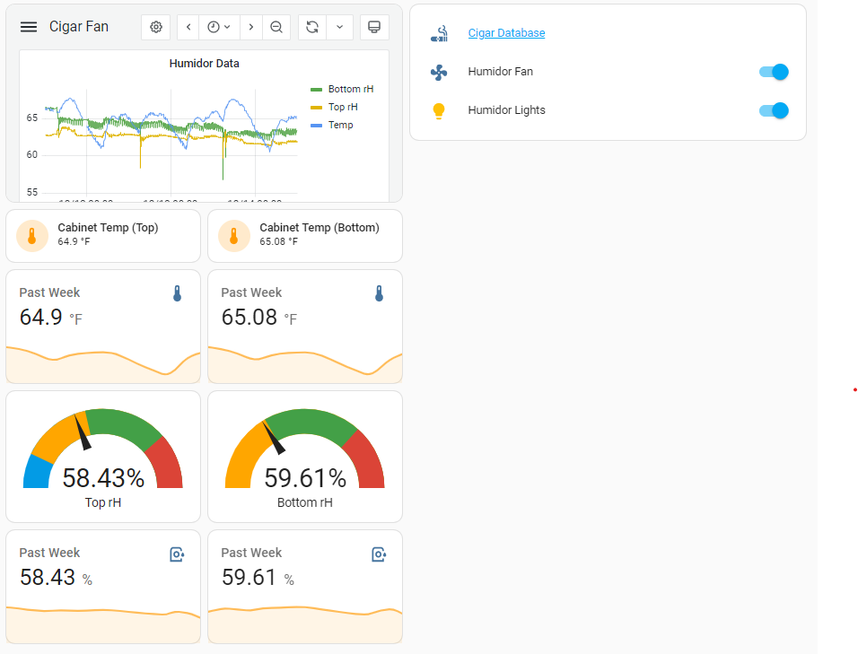Click the 59.61% gauge reading
The width and height of the screenshot is (858, 654).
305,478
